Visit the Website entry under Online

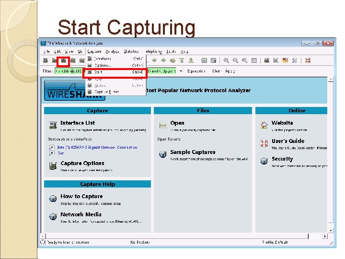[282, 123]
